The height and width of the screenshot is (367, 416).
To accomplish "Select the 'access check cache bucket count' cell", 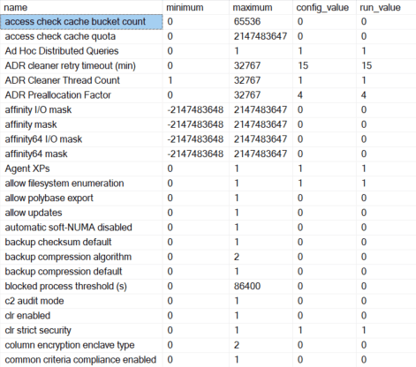I will point(81,22).
